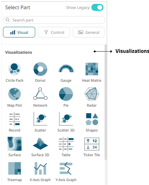Select the Record visualization icon

(15, 119)
